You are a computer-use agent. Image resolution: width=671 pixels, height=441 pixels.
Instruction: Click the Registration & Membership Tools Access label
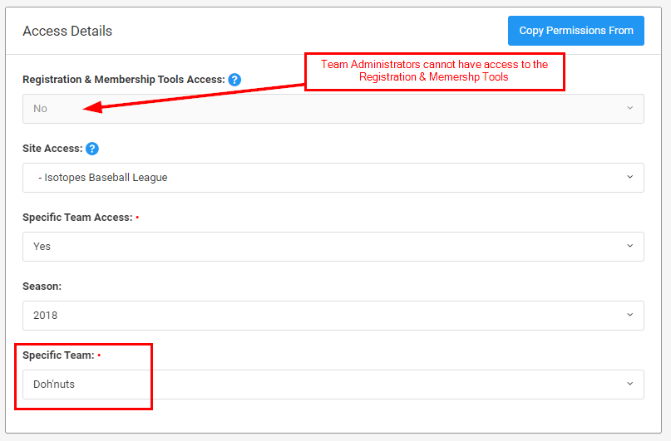point(124,80)
